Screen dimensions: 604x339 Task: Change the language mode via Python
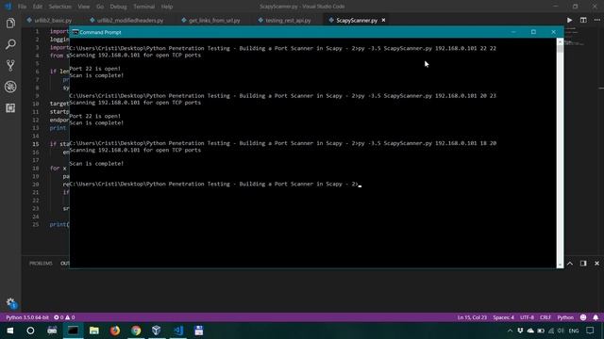pyautogui.click(x=565, y=317)
